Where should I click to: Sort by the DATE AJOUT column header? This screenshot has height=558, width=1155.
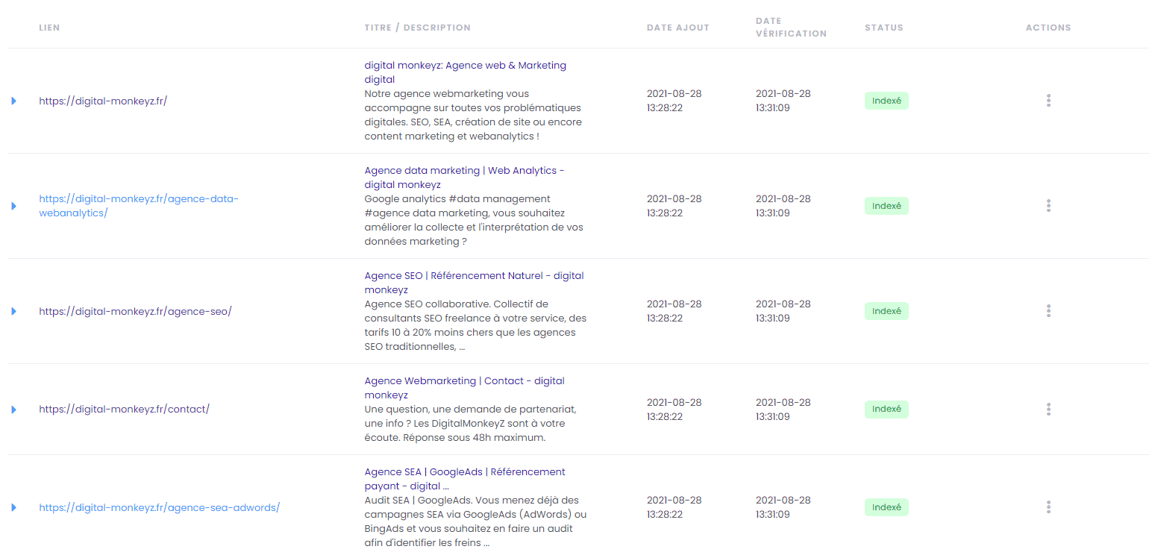677,27
